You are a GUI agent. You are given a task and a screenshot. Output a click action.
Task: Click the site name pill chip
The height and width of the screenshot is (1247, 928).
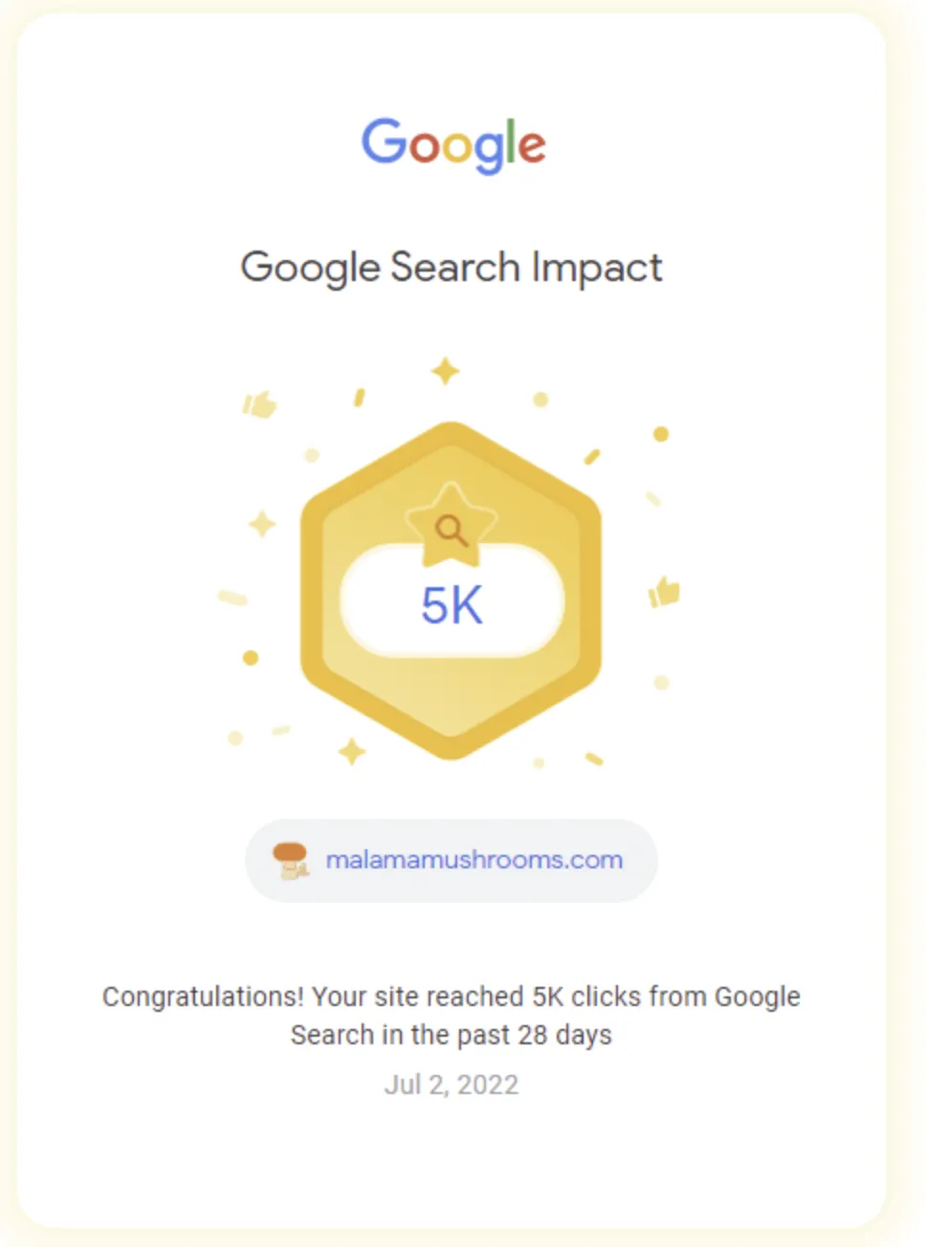[452, 860]
